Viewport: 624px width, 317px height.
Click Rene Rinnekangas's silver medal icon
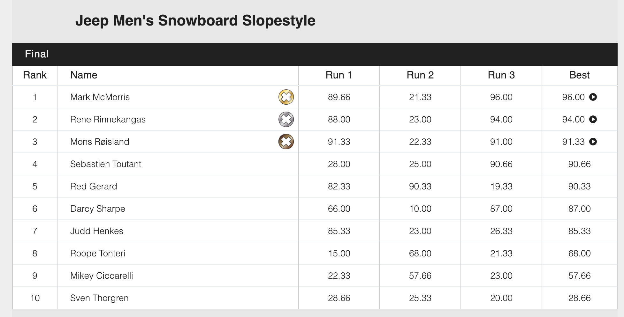point(286,119)
